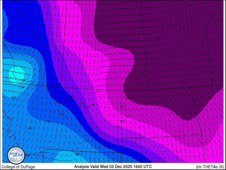Click the NEXLAB logo
Image resolution: width=226 pixels, height=170 pixels.
(16, 155)
